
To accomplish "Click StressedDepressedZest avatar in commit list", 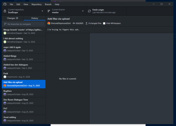I will (5, 85).
